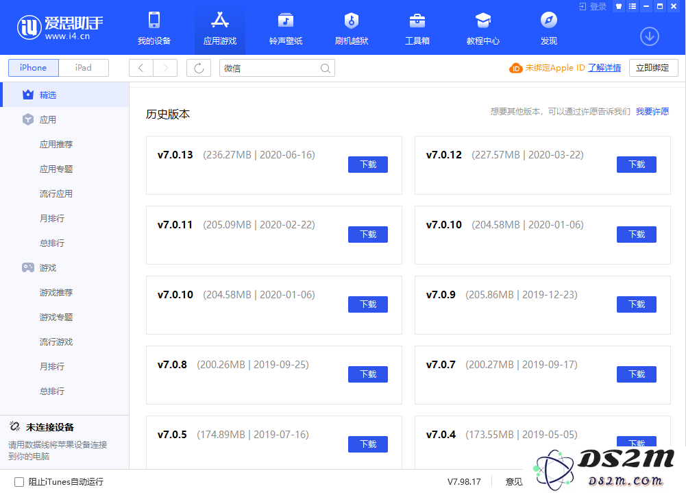Click the search magnifier icon

coord(325,69)
